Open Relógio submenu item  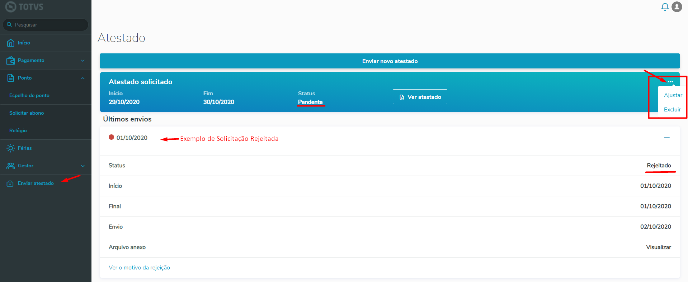click(18, 130)
